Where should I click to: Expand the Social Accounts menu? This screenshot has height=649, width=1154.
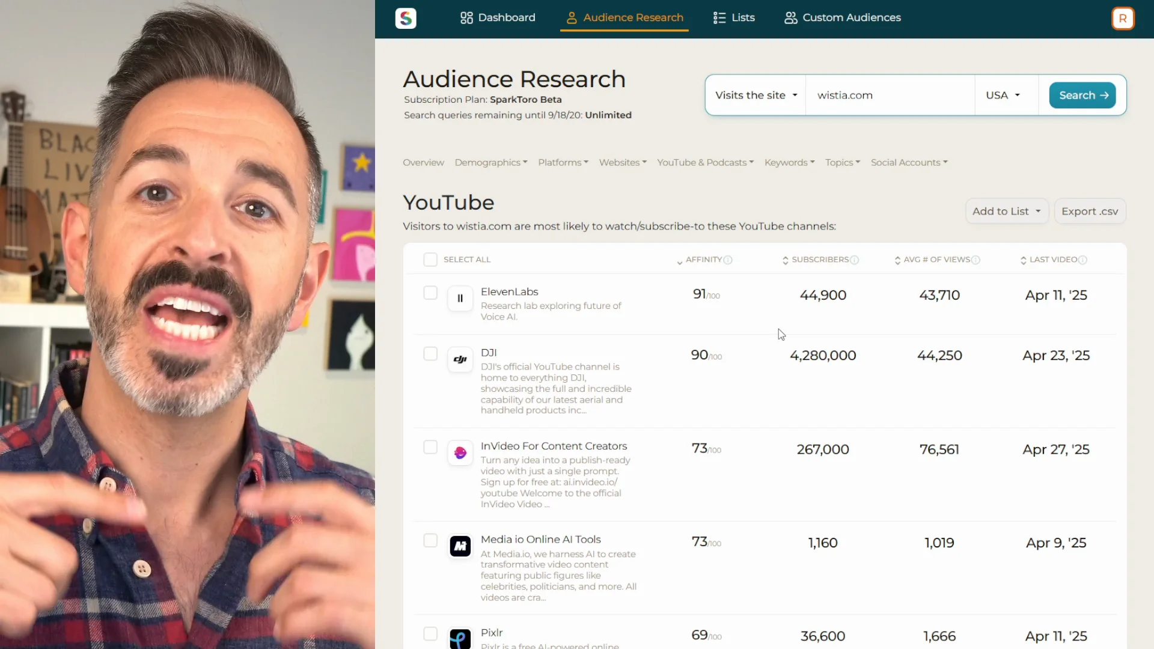pos(909,162)
